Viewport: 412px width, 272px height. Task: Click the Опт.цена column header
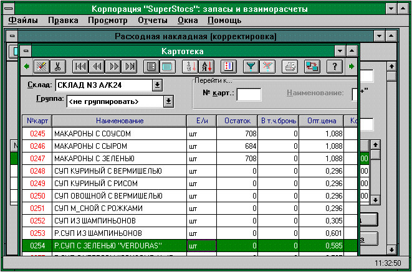point(322,121)
